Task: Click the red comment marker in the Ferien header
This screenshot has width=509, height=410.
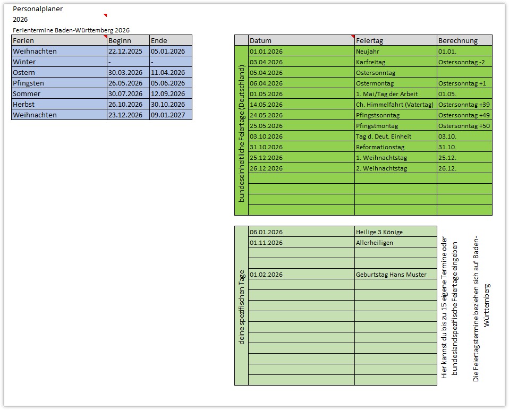Action: tap(105, 37)
